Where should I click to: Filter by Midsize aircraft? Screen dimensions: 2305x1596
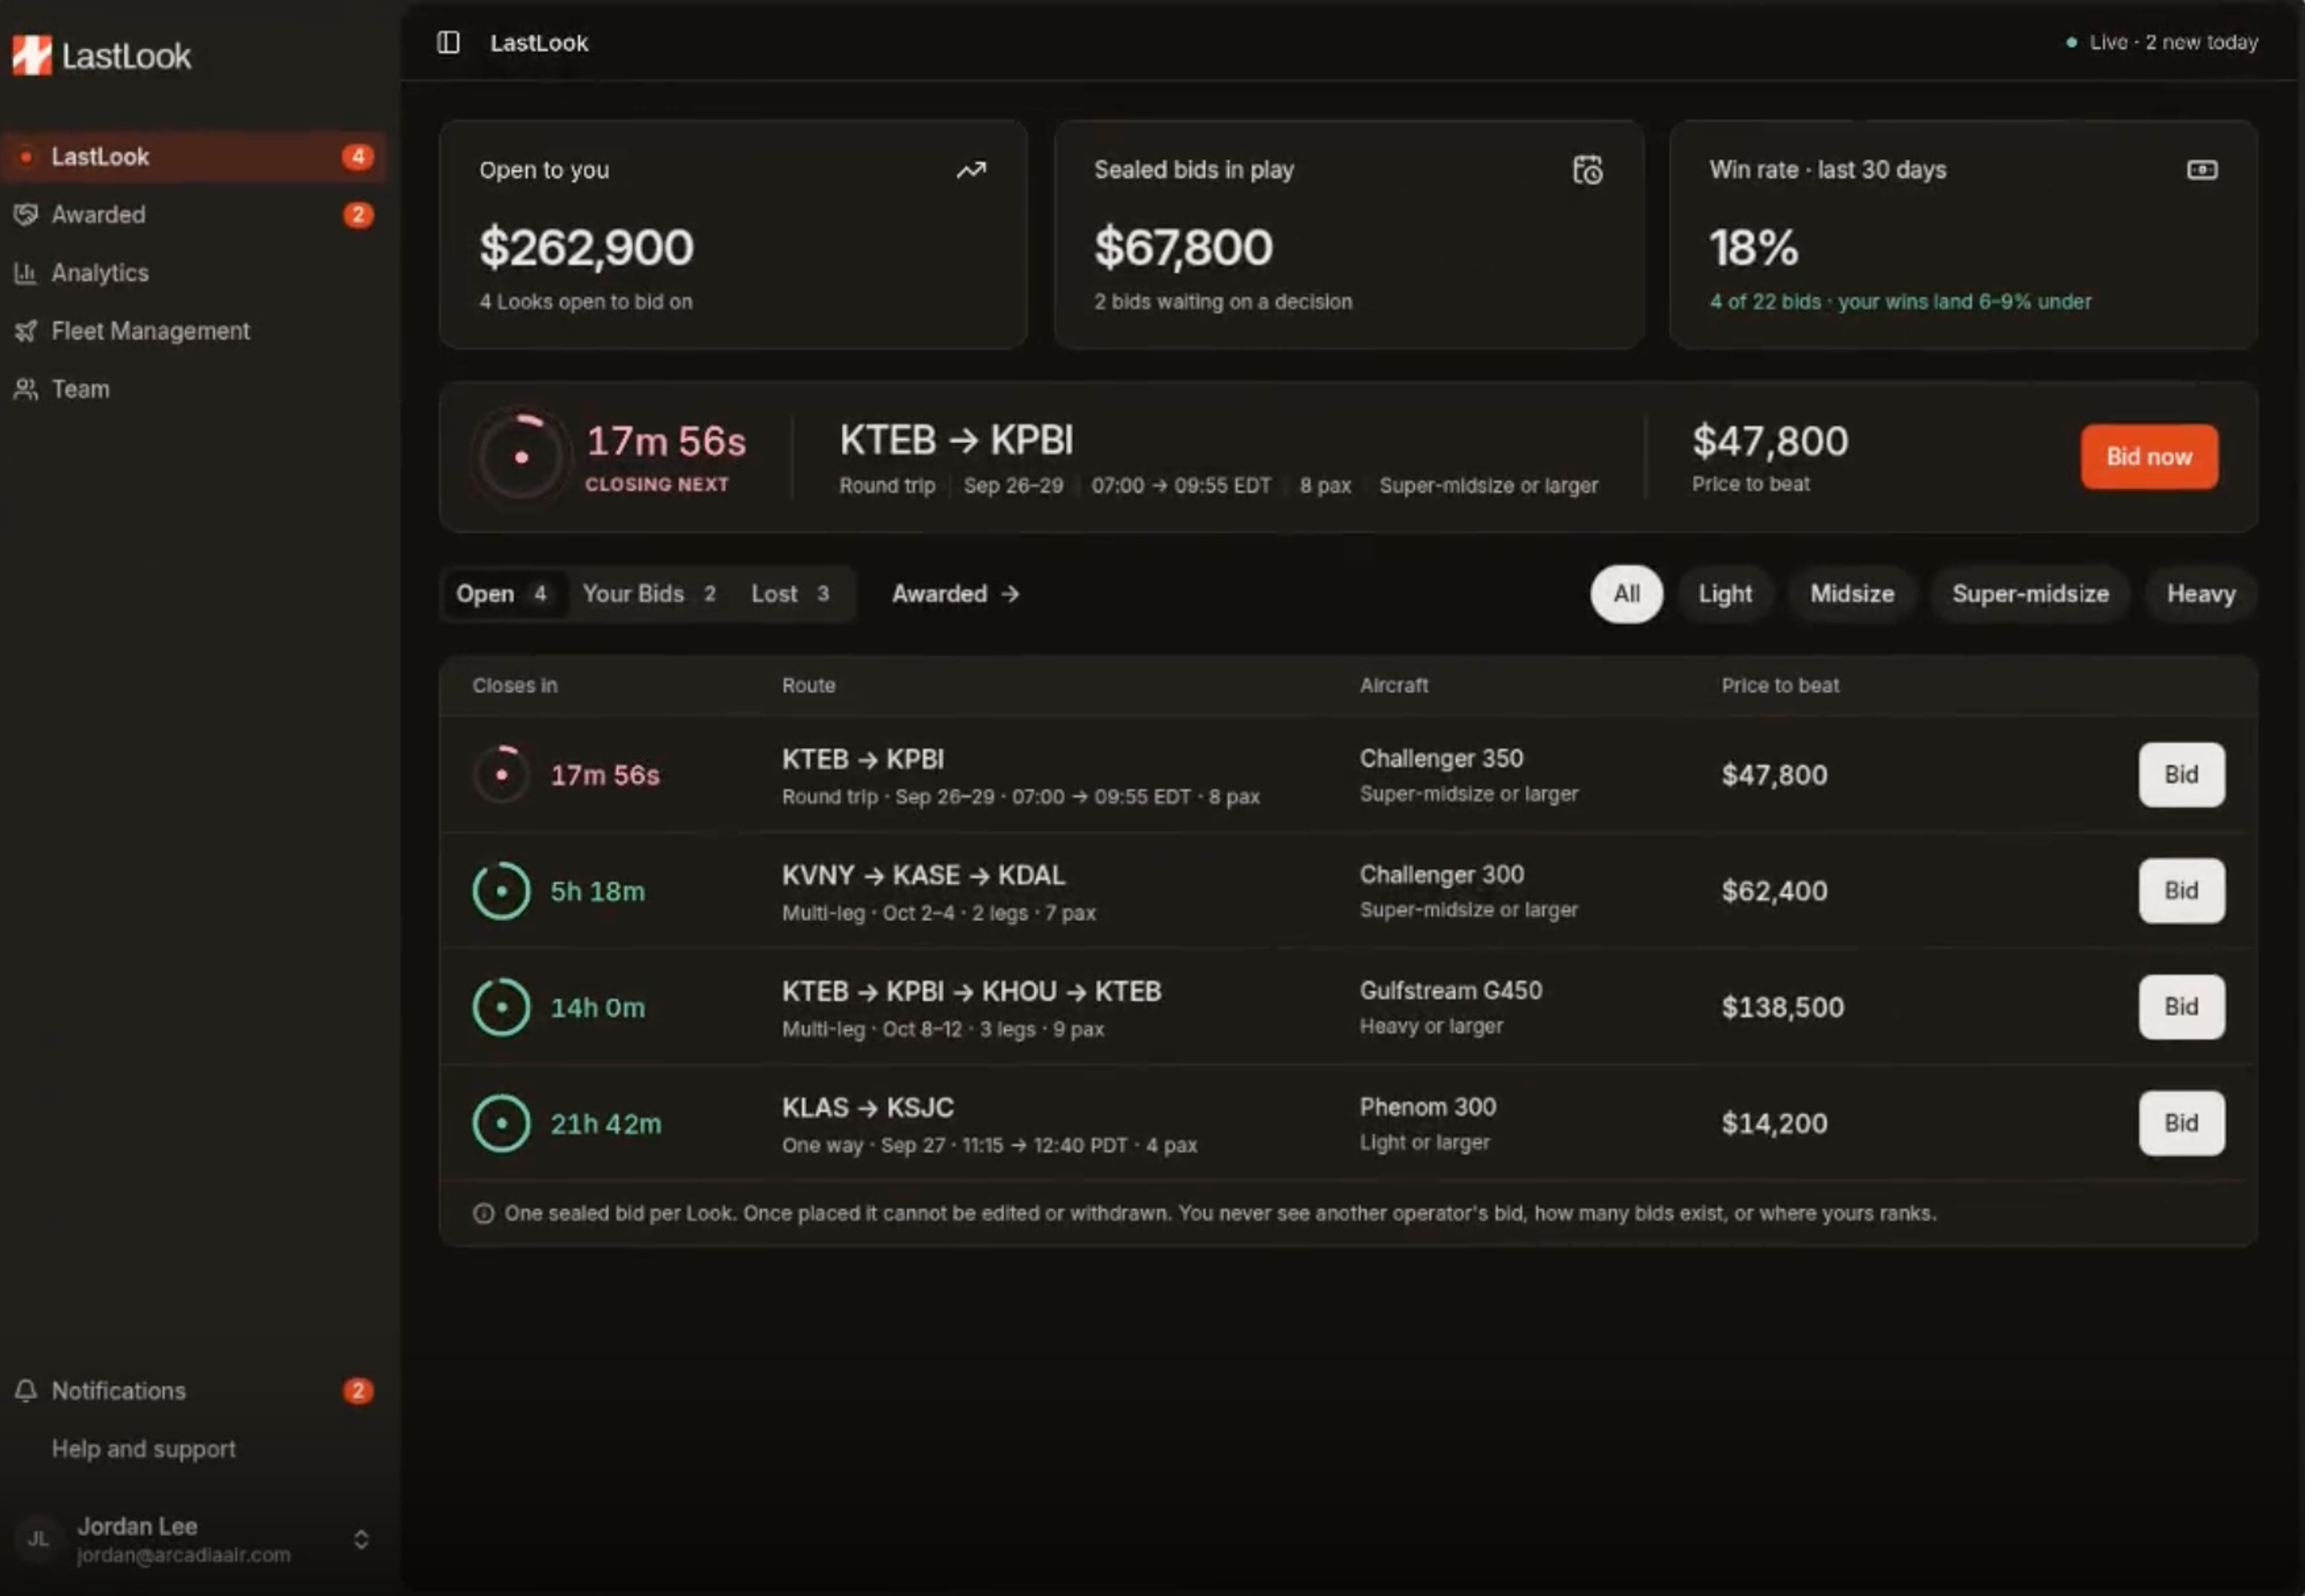point(1852,594)
